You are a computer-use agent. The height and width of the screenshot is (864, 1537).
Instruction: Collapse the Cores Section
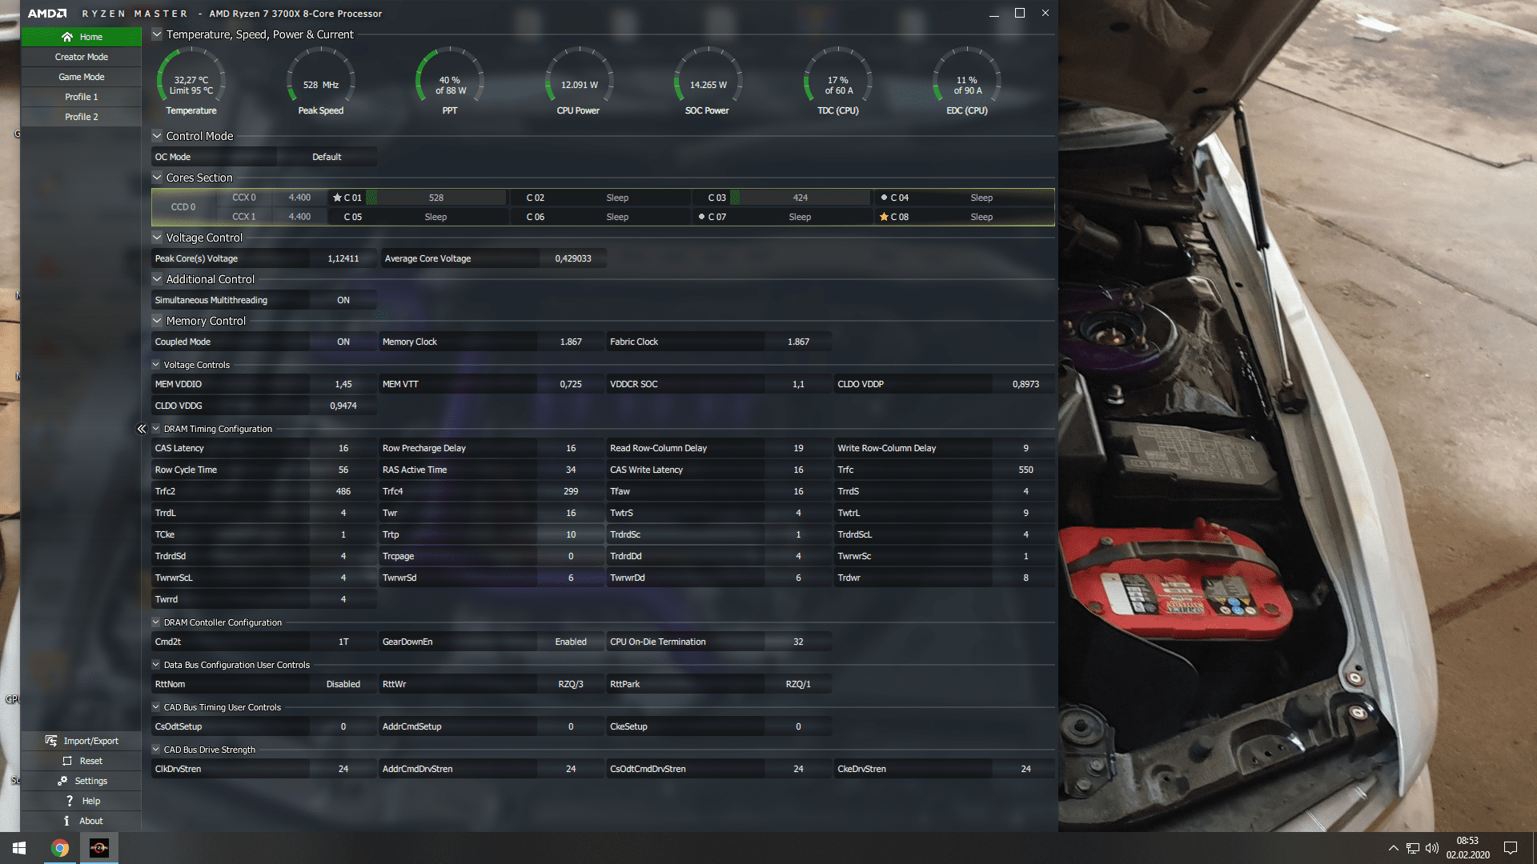pos(157,178)
